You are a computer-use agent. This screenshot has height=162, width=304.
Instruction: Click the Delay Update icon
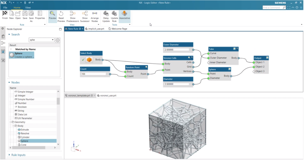(x=106, y=14)
